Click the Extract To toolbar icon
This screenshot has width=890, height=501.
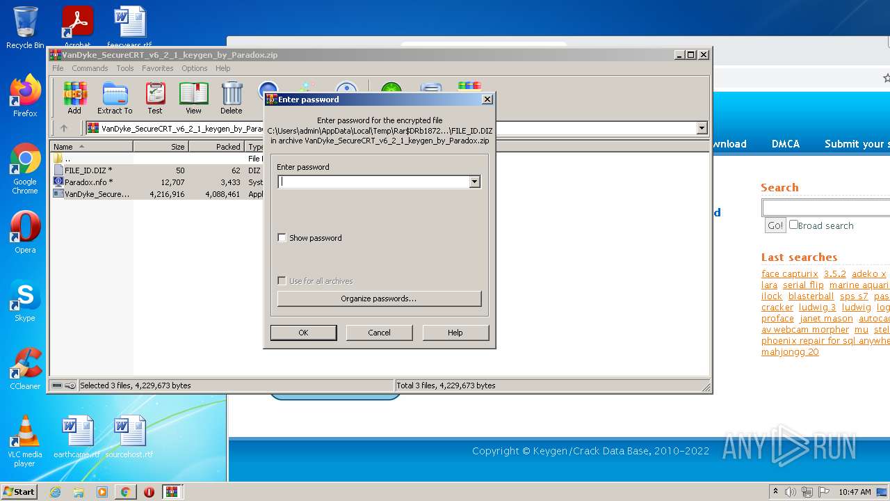[x=115, y=97]
